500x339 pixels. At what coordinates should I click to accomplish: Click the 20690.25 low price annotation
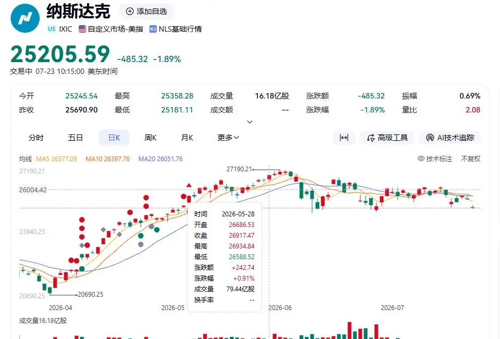pos(90,295)
